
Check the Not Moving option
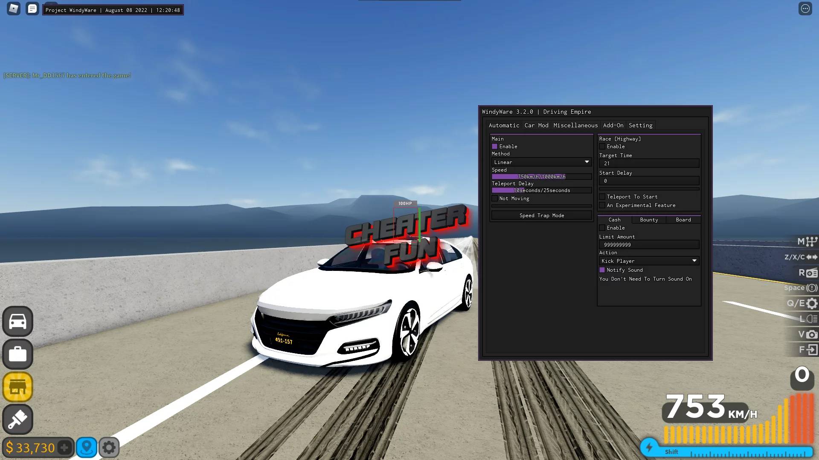(494, 198)
